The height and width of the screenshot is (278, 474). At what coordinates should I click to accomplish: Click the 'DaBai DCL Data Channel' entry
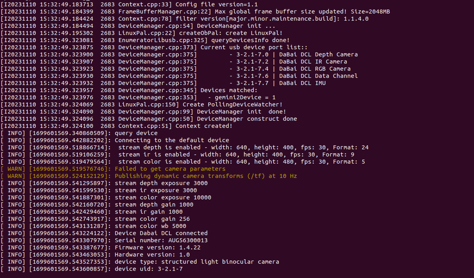click(318, 76)
